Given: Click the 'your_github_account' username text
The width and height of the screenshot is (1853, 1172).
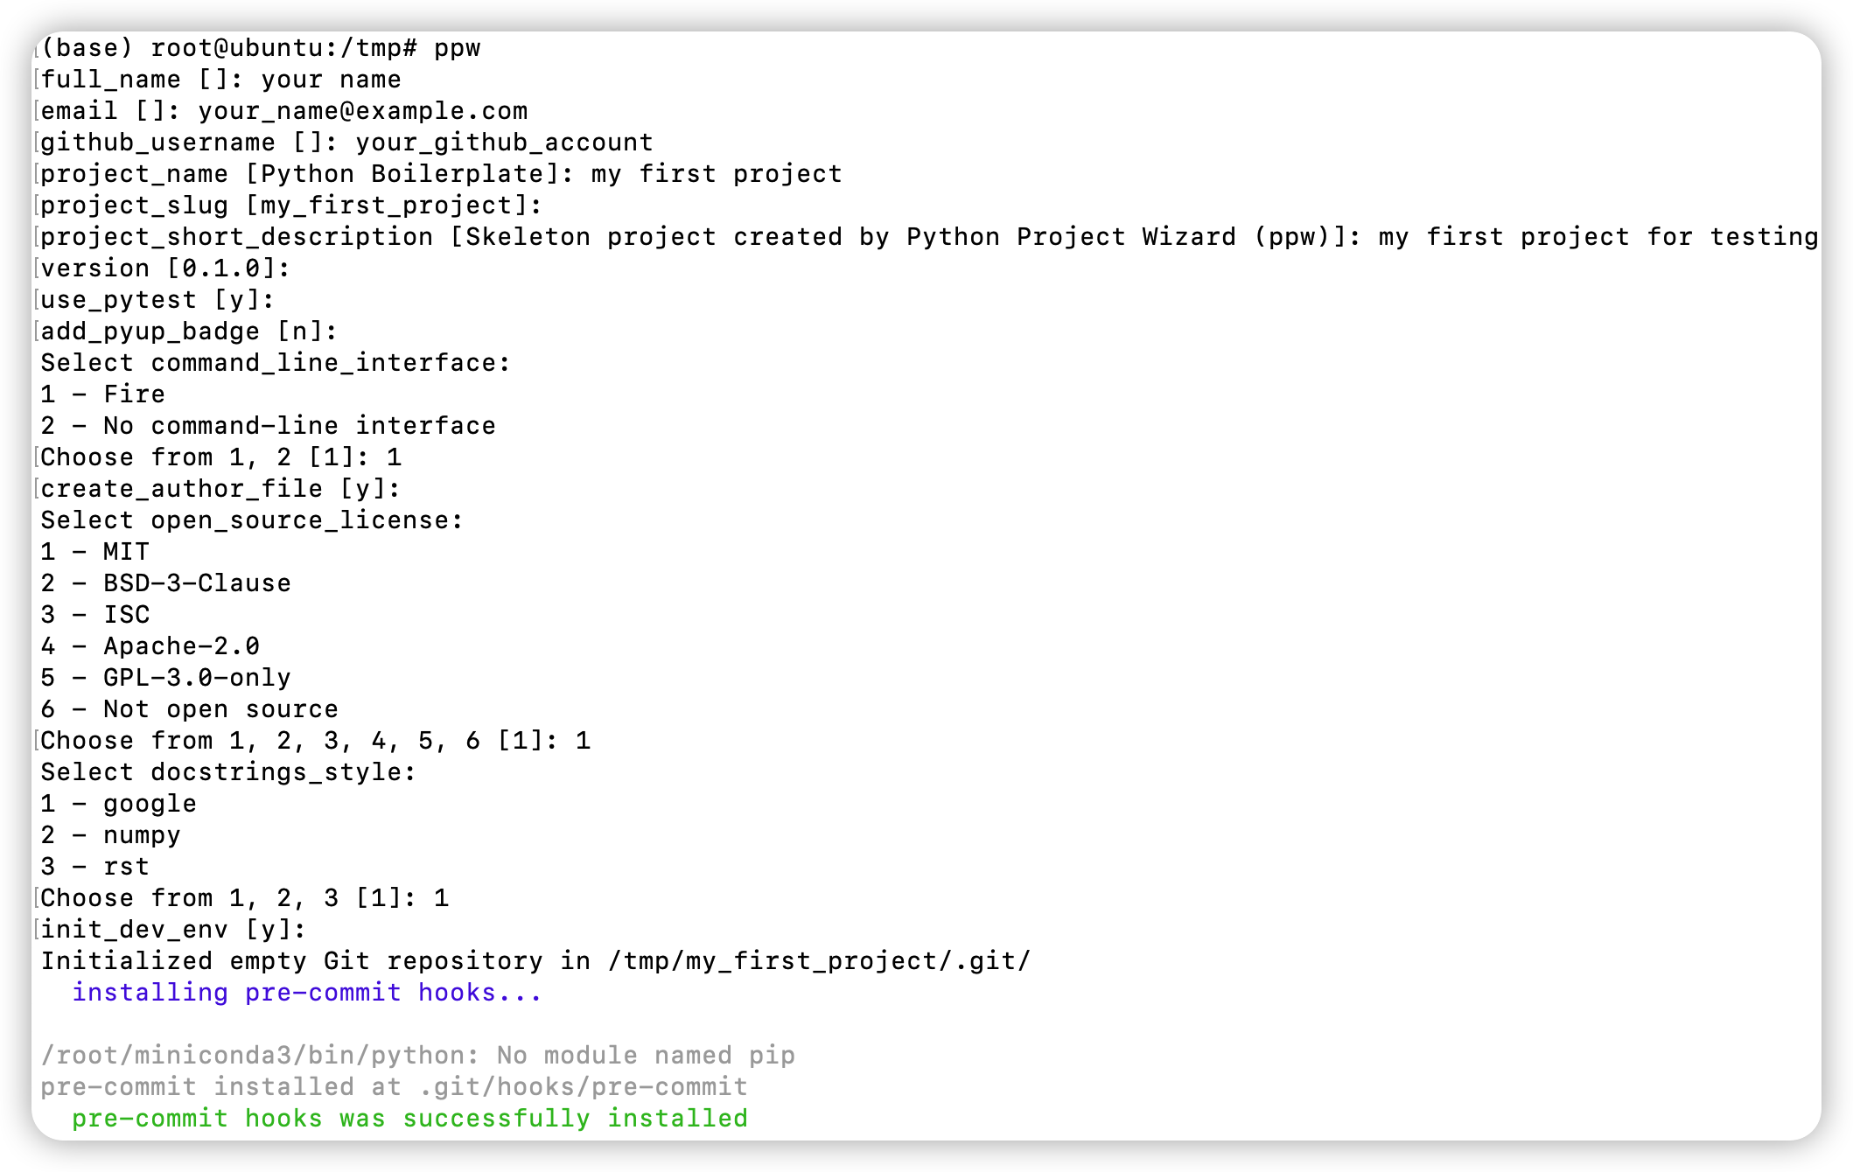Looking at the screenshot, I should coord(504,143).
